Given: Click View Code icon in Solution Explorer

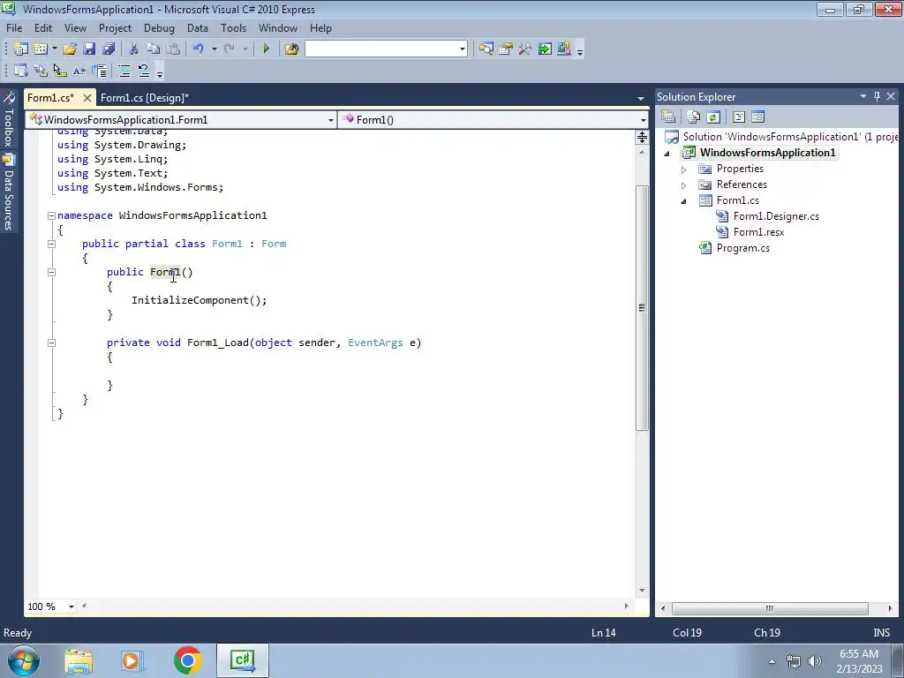Looking at the screenshot, I should pos(739,117).
